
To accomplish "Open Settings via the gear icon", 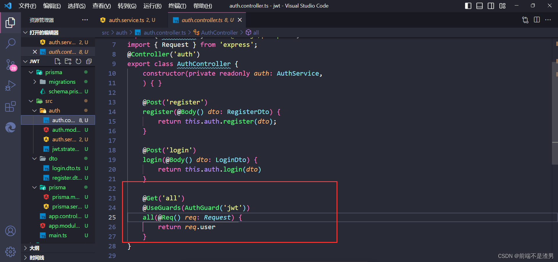I will click(x=11, y=252).
